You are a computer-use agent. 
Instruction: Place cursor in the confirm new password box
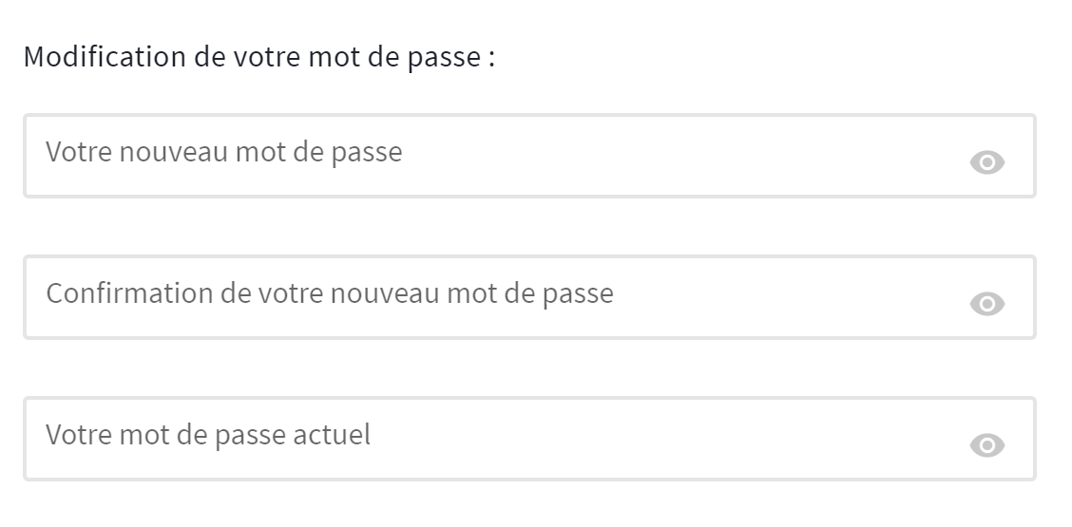475,297
